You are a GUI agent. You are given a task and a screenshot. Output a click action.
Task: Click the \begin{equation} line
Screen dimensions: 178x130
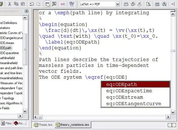pyautogui.click(x=63, y=25)
